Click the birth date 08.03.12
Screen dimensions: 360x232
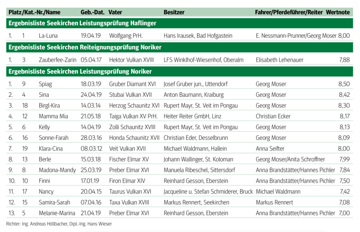point(92,148)
